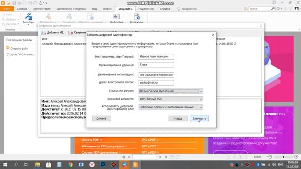301x169 pixels.
Task: Open Telegram from the taskbar
Action: (124, 165)
